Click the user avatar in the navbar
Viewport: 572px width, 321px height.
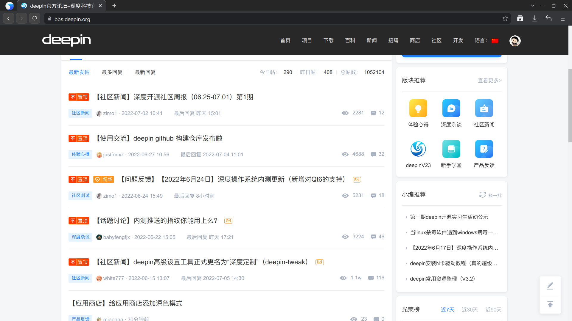click(515, 41)
